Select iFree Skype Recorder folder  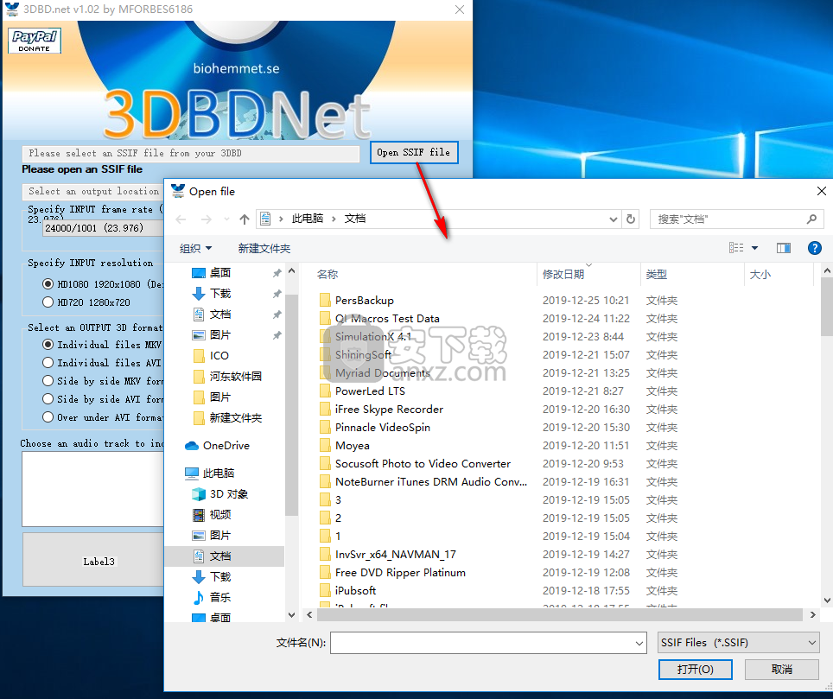[x=389, y=410]
